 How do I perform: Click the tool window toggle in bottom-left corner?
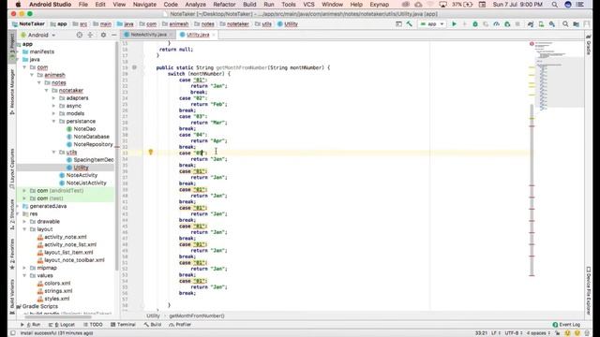(x=12, y=333)
